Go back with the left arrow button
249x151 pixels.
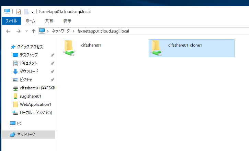click(x=8, y=31)
